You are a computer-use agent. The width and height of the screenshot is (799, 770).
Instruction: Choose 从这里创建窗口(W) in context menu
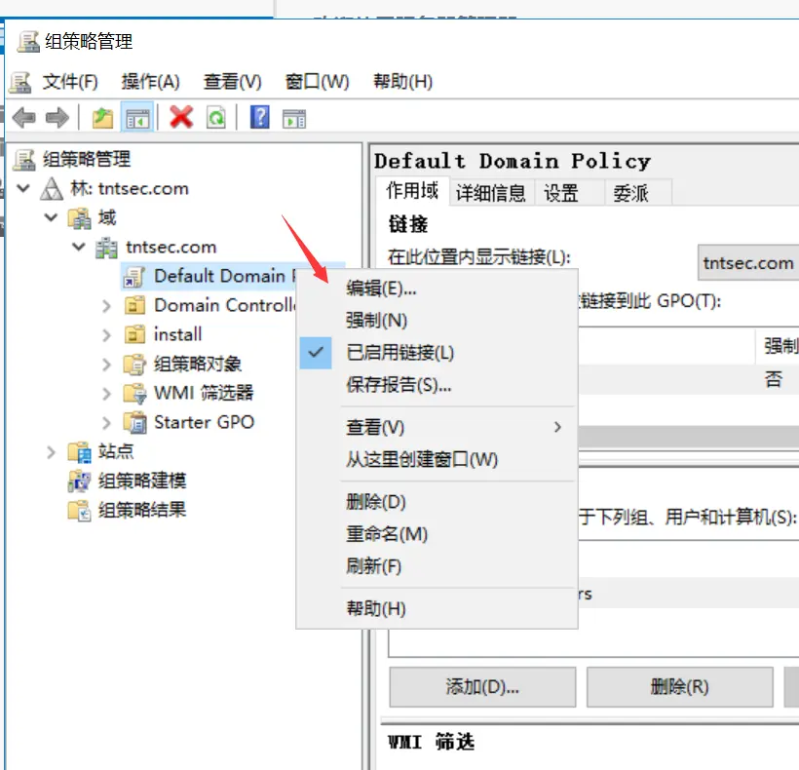pos(437,459)
